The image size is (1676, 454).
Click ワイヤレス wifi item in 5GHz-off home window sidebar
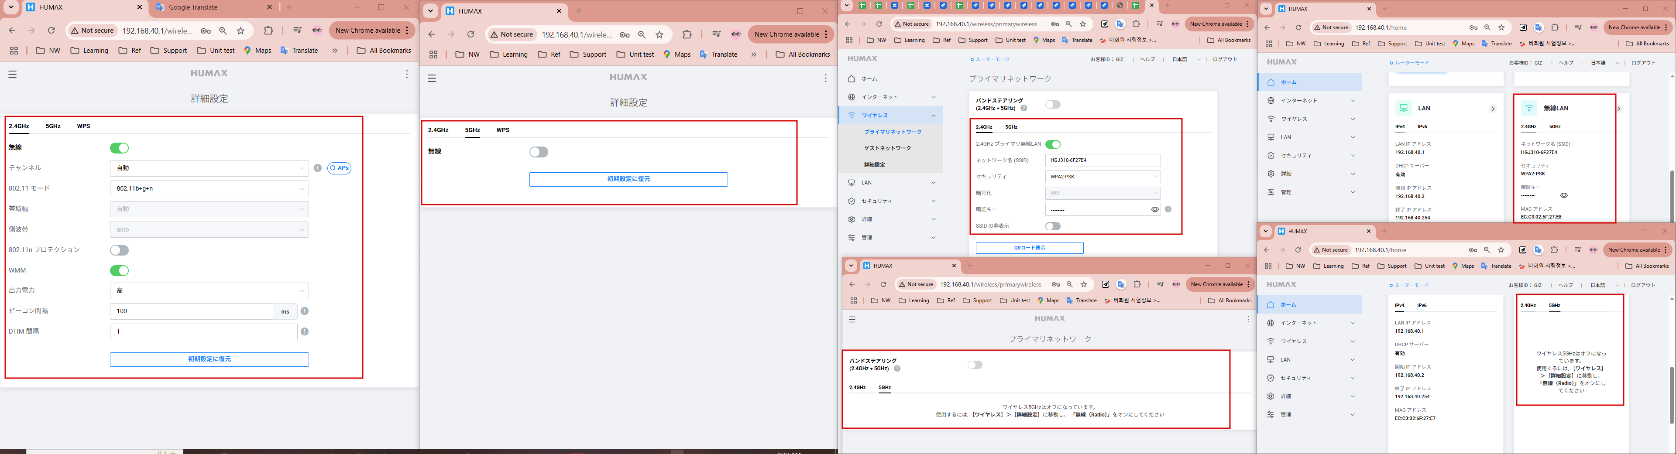(x=1293, y=341)
